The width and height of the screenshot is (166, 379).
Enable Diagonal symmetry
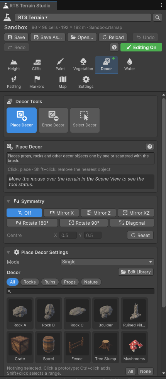132,223
